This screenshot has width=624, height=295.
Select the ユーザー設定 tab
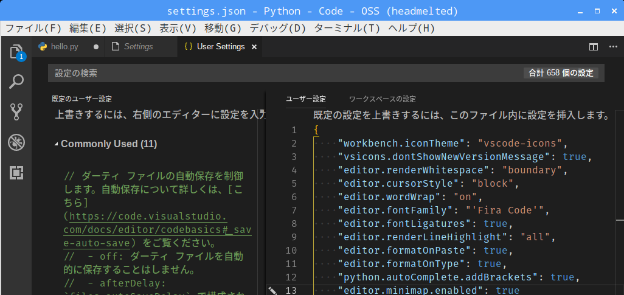coord(306,99)
